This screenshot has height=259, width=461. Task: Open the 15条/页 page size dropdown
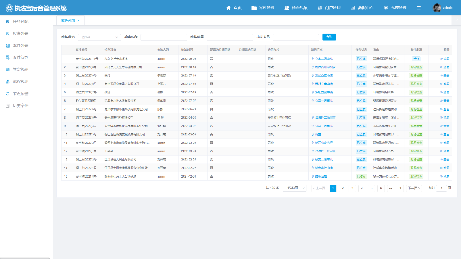click(295, 188)
